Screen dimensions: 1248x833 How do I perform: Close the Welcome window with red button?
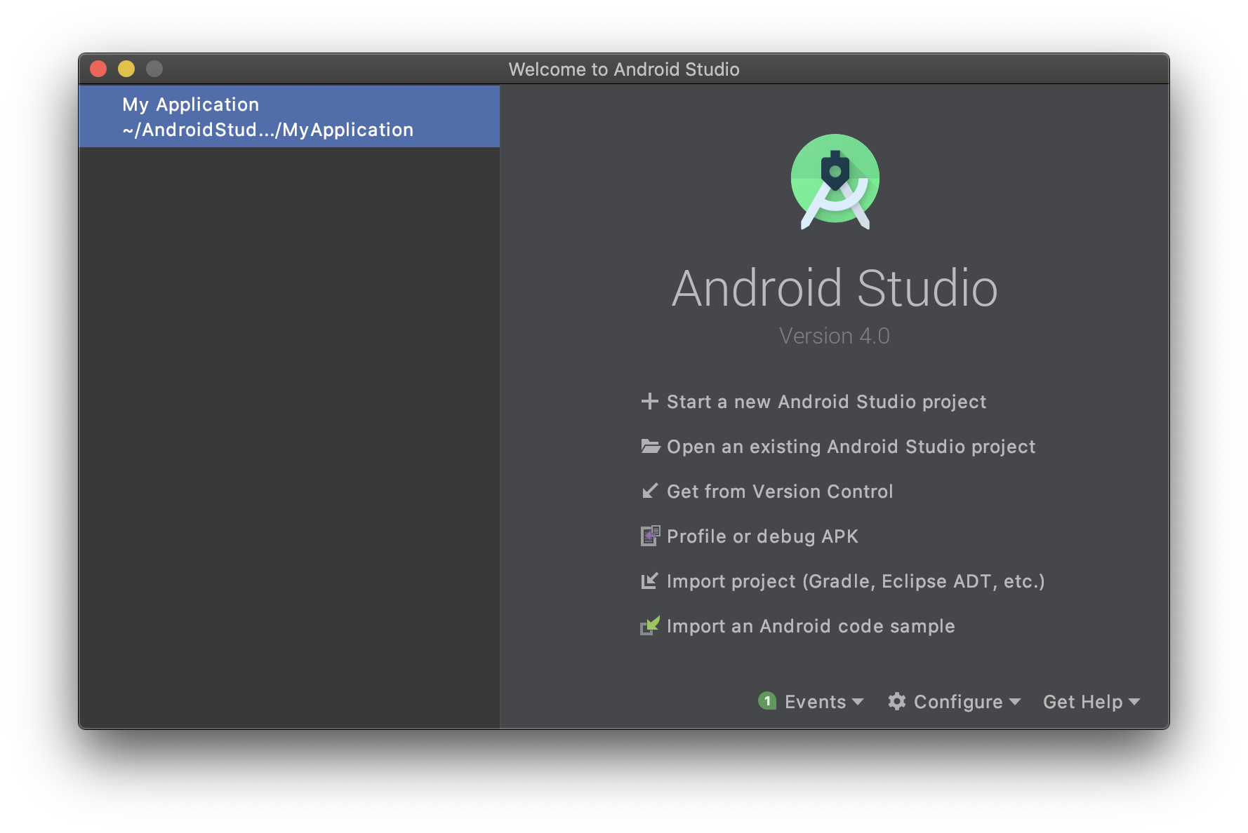pyautogui.click(x=98, y=69)
